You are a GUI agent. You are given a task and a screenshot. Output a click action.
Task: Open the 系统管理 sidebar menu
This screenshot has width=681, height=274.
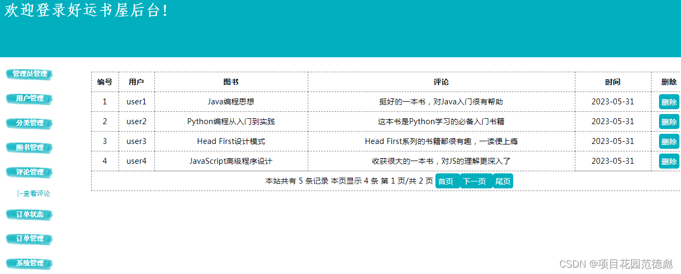[29, 263]
